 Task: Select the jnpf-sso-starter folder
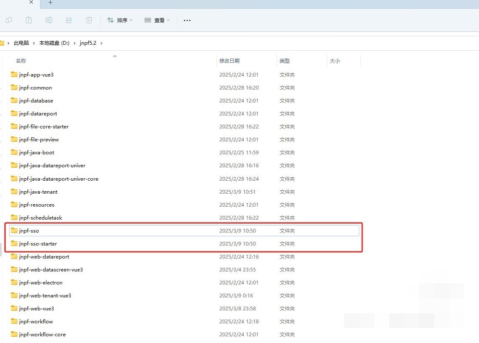click(x=38, y=243)
